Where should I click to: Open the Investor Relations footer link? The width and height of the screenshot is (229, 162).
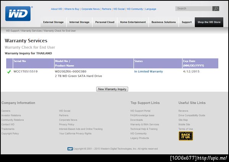tap(11, 116)
